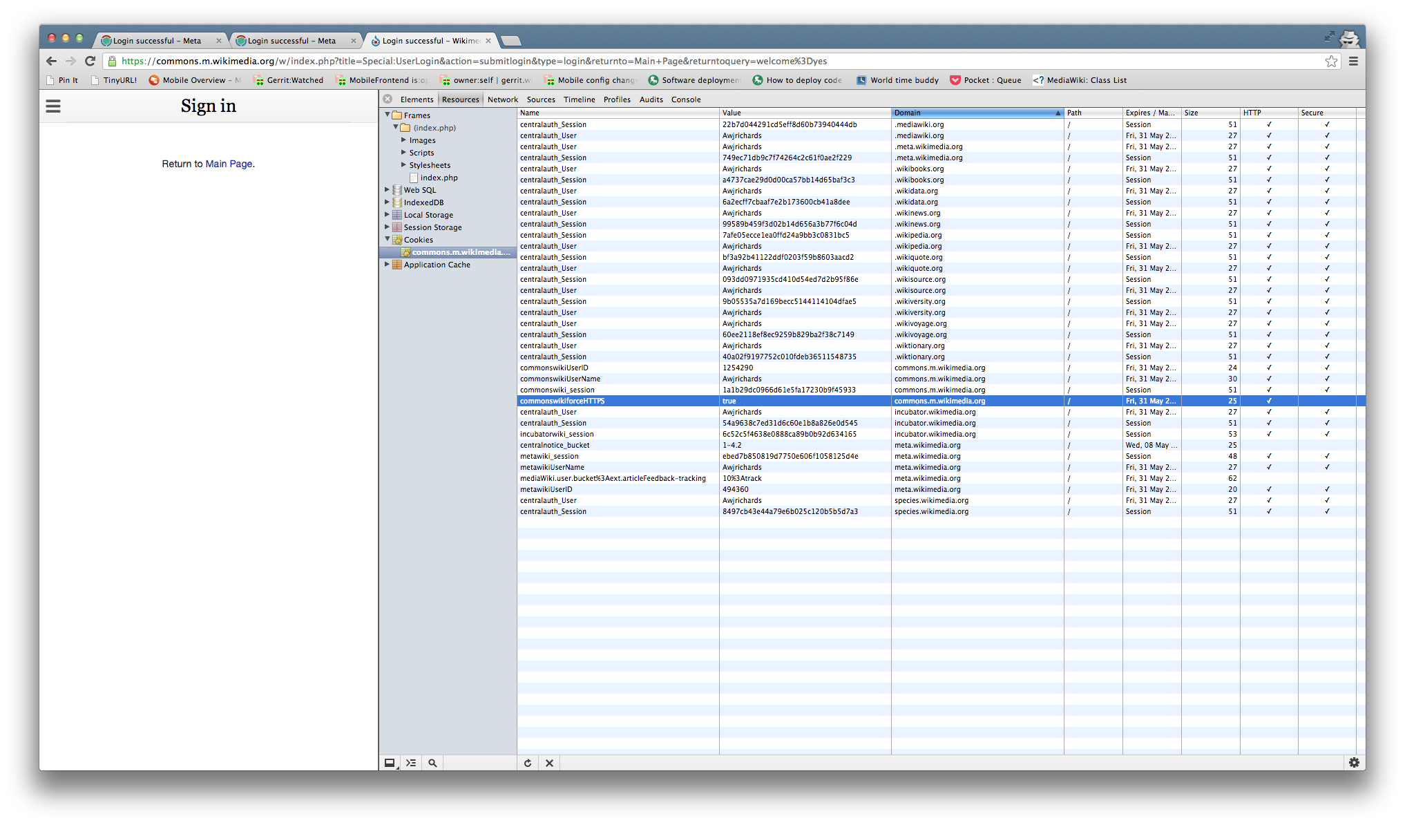Click the green padlock in the address bar
Viewport: 1405px width, 825px height.
(x=112, y=61)
